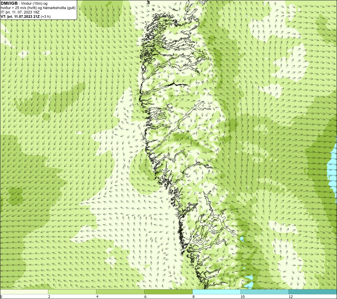Viewport: 337px width, 299px height.
Task: Click the 12+ m/s teal swatch
Action: point(313,292)
